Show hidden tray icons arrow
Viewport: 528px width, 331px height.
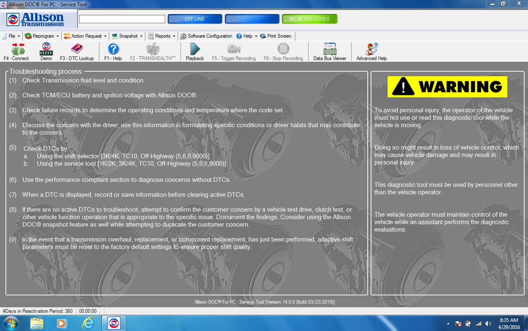click(x=448, y=324)
